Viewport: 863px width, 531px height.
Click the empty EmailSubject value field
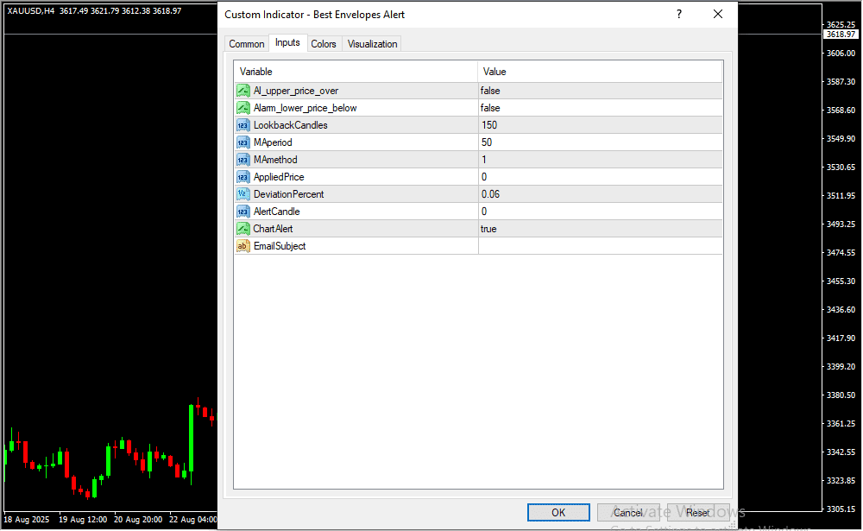(x=599, y=246)
